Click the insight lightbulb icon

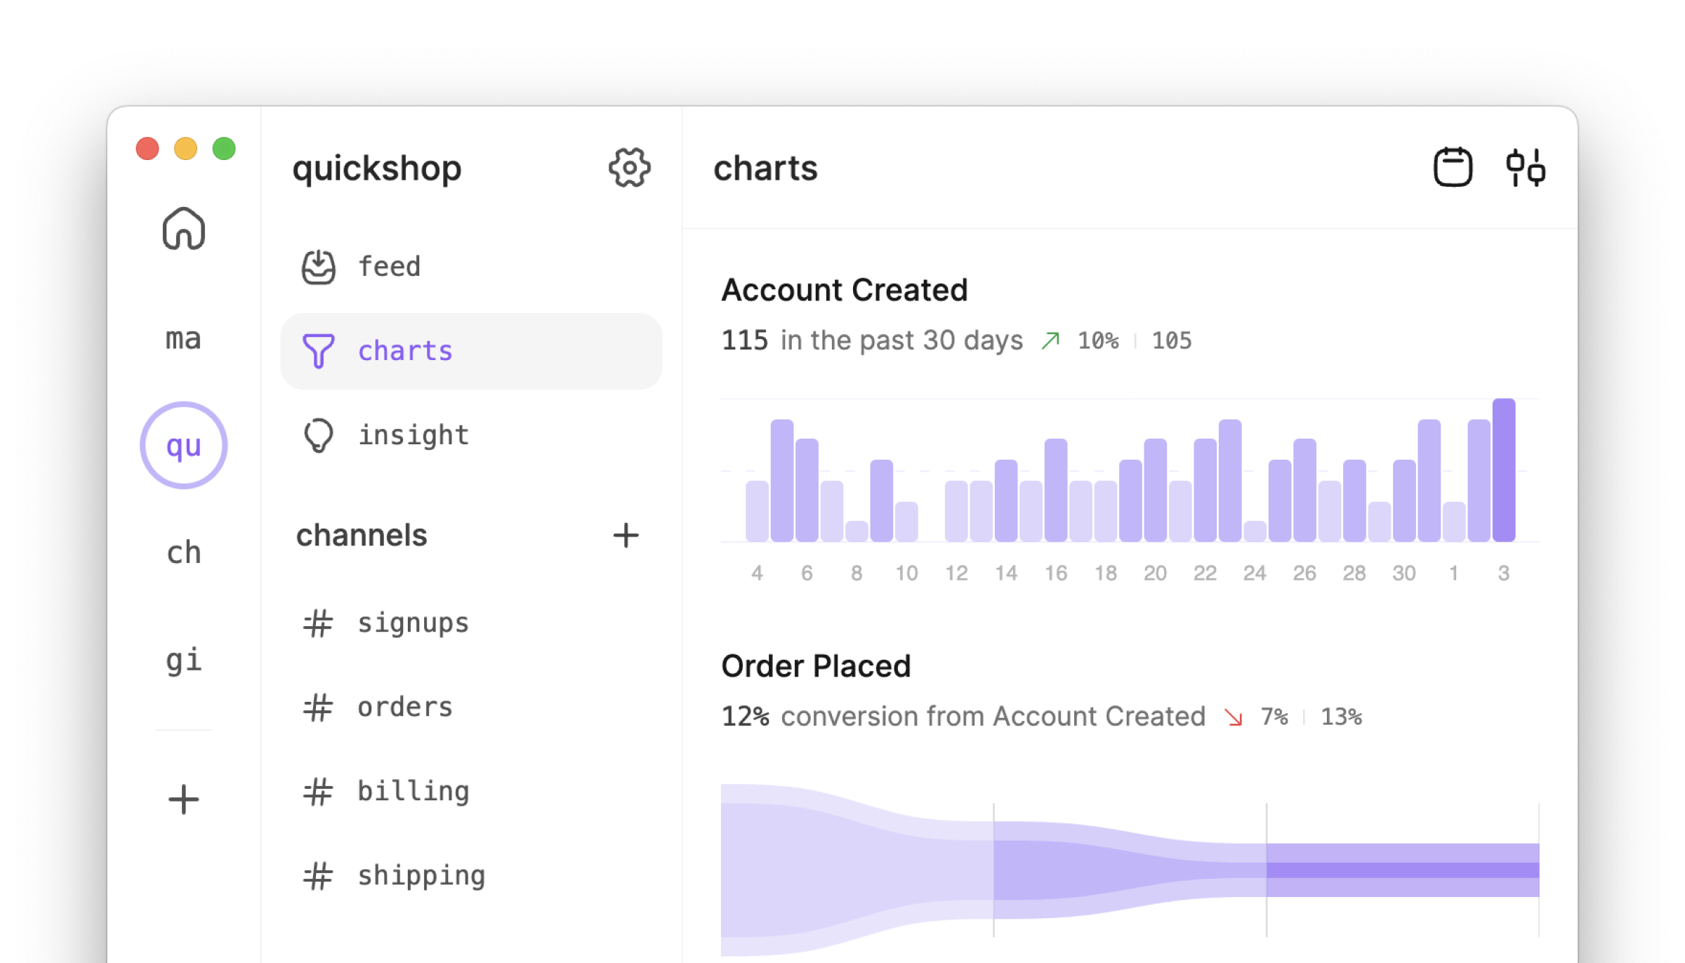(x=318, y=435)
